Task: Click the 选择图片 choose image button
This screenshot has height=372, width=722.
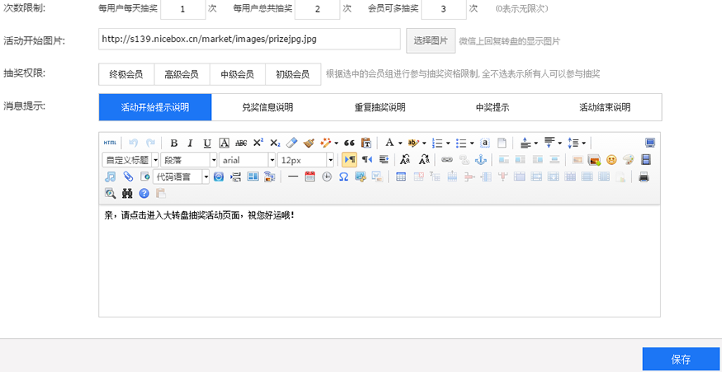Action: 430,40
